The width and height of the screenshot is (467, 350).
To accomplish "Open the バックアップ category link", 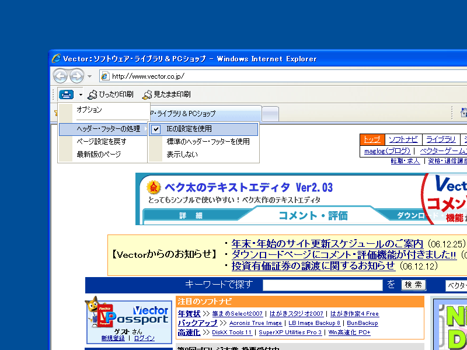I will pyautogui.click(x=197, y=323).
